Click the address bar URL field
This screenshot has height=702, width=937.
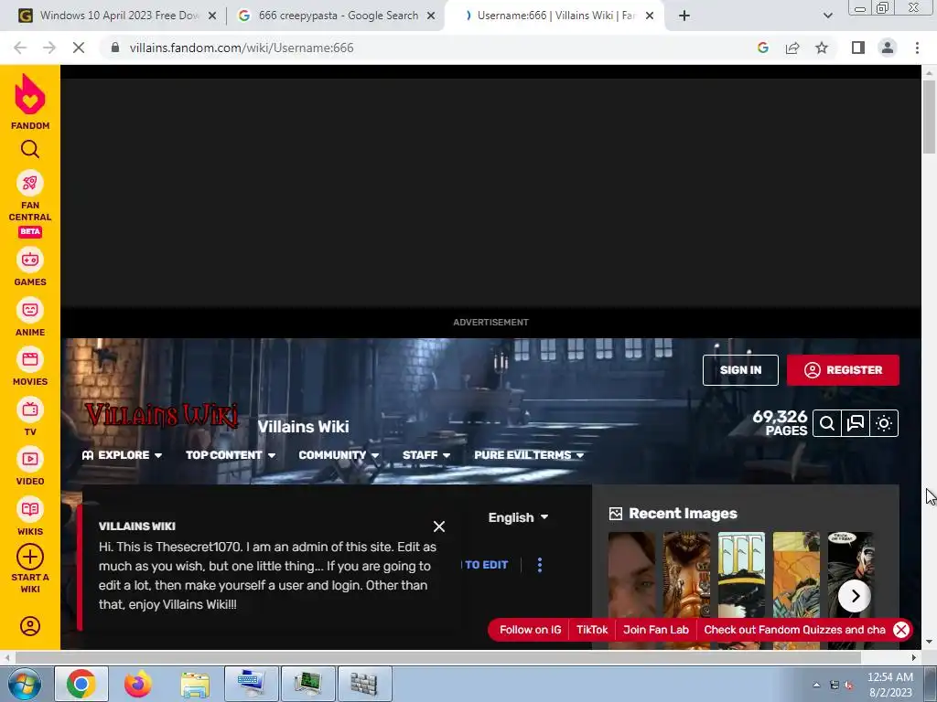point(430,48)
